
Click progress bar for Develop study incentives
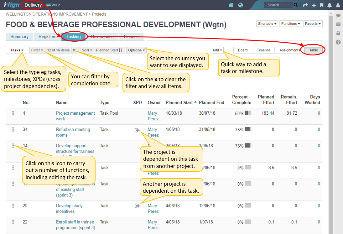click(x=248, y=205)
